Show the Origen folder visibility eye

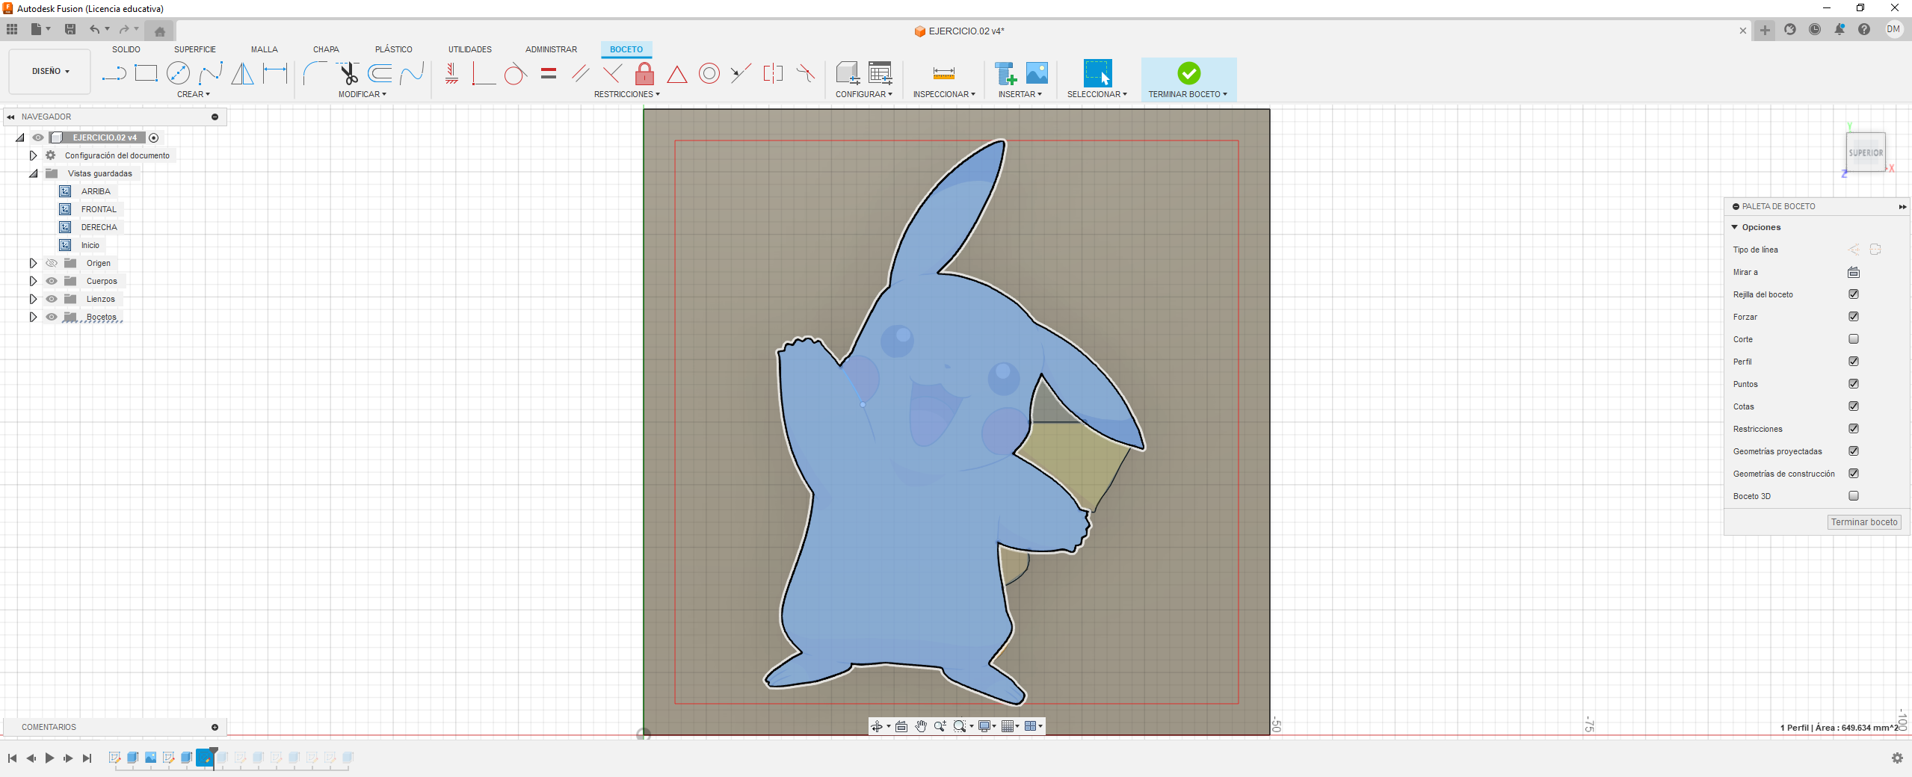[52, 263]
